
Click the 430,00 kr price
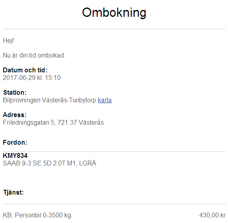tap(212, 215)
